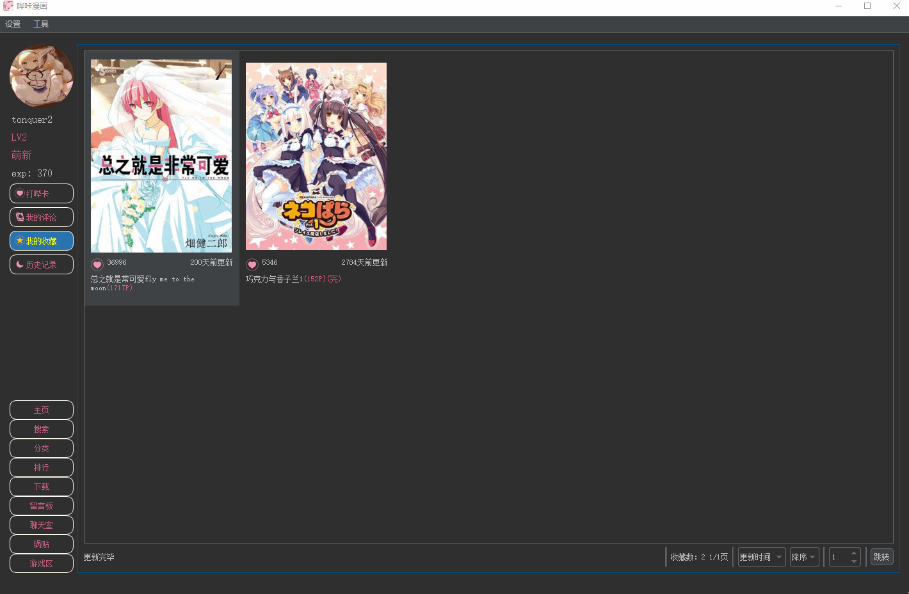Open 历史记录 history page

pyautogui.click(x=42, y=265)
